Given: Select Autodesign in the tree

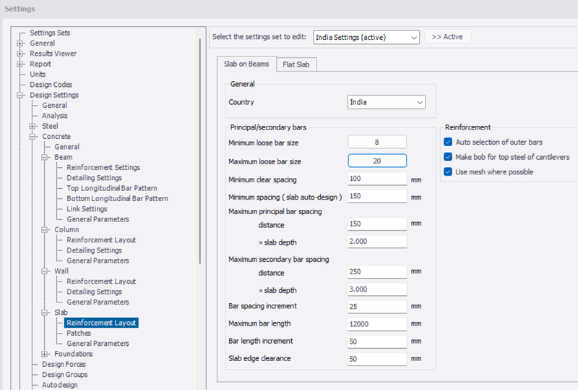Looking at the screenshot, I should [x=60, y=385].
